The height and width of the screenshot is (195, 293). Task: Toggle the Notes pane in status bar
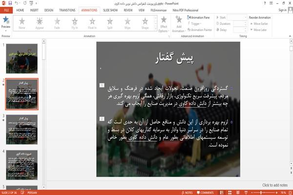pyautogui.click(x=187, y=193)
